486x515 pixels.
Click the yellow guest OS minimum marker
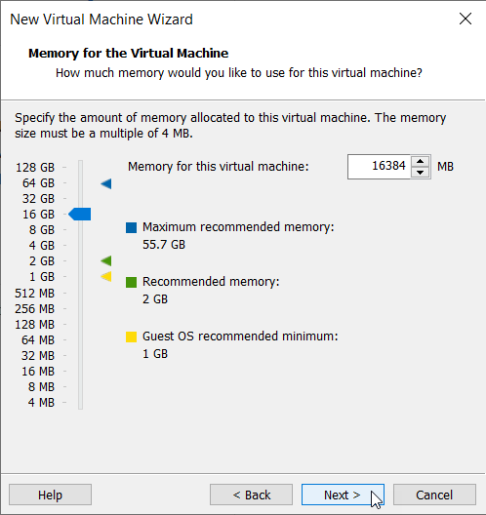pyautogui.click(x=106, y=277)
